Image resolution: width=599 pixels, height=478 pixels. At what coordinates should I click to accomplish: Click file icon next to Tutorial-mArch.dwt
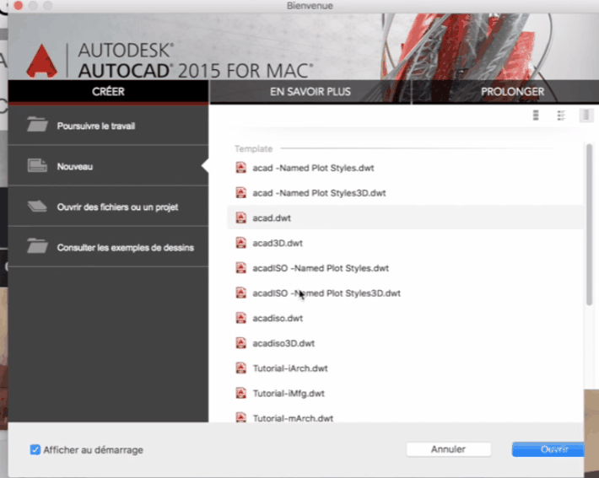click(240, 417)
